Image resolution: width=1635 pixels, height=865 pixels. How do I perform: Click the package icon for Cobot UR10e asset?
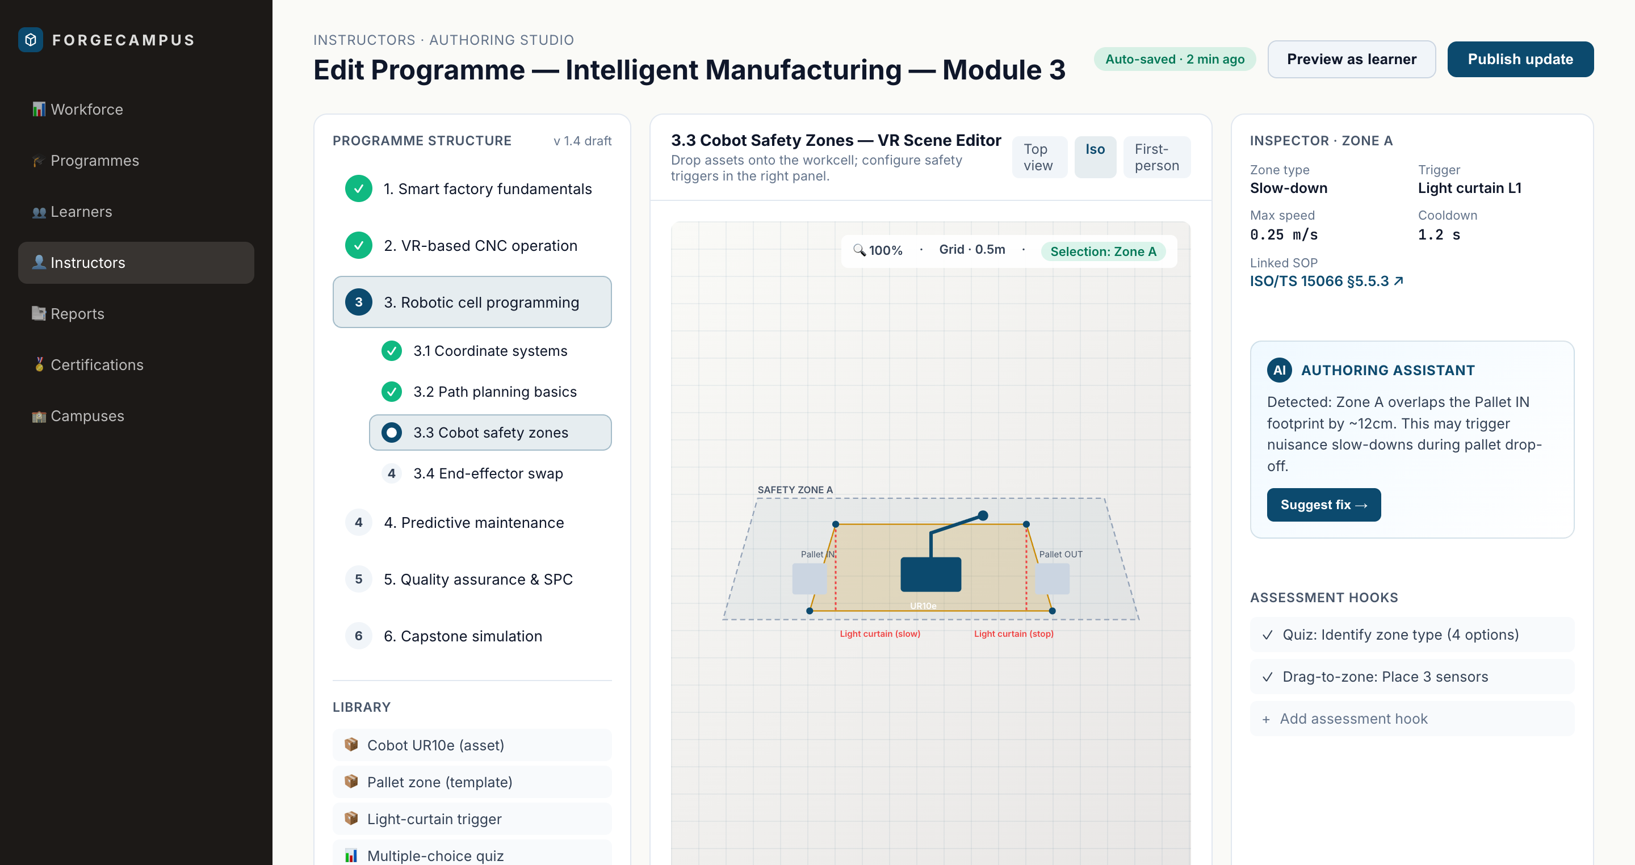351,745
